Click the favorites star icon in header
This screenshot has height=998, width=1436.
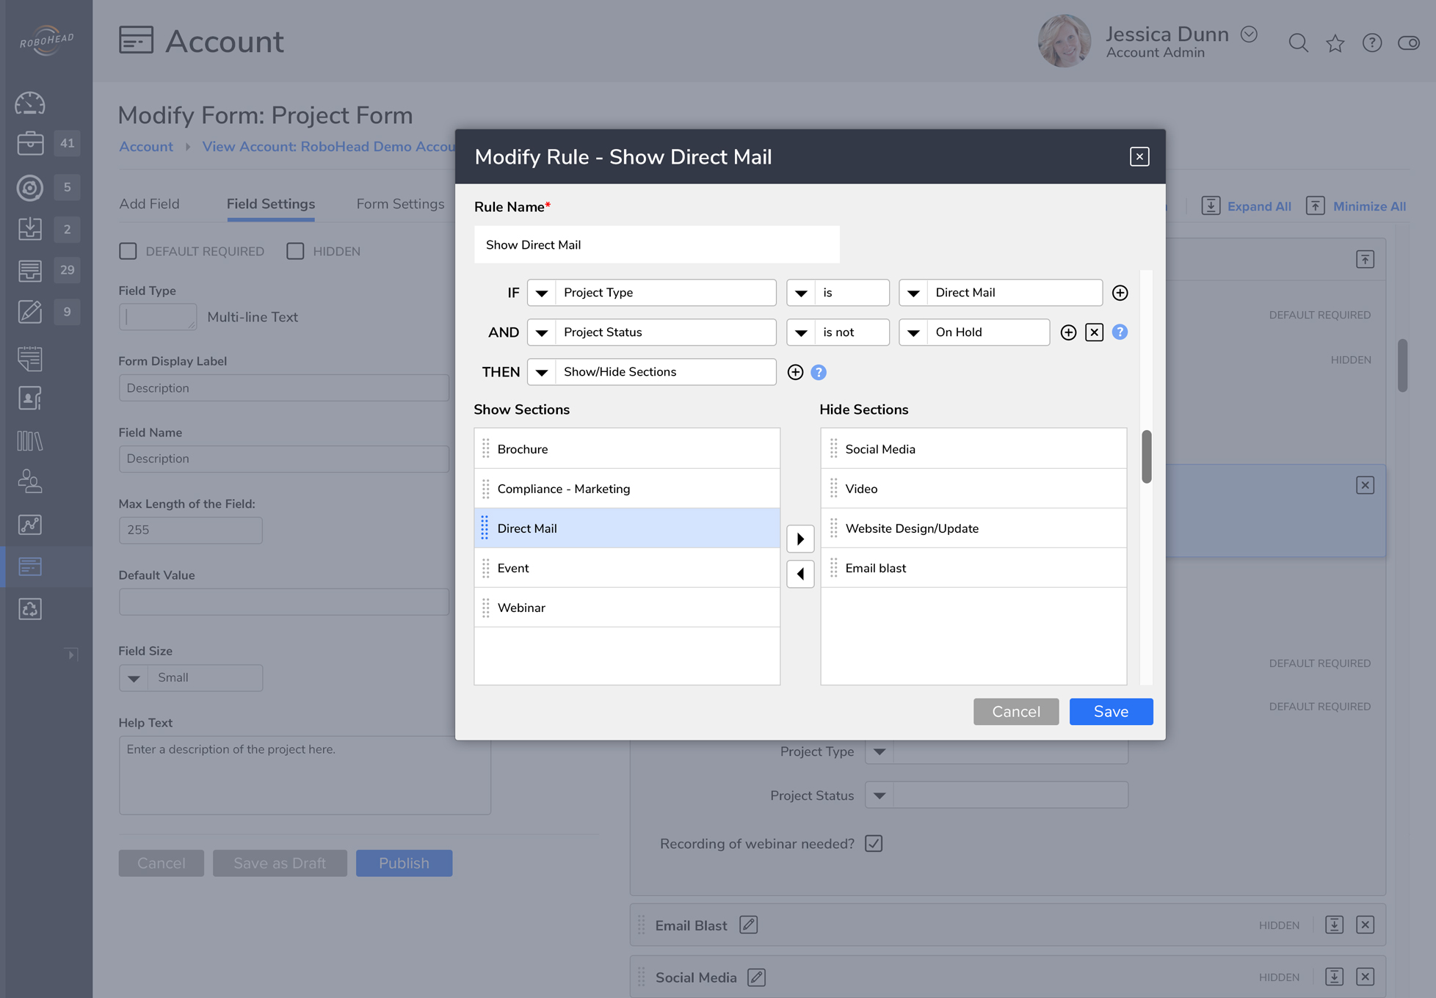1335,43
